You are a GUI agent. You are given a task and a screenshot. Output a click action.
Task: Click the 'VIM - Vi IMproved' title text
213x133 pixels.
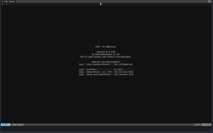(105, 47)
